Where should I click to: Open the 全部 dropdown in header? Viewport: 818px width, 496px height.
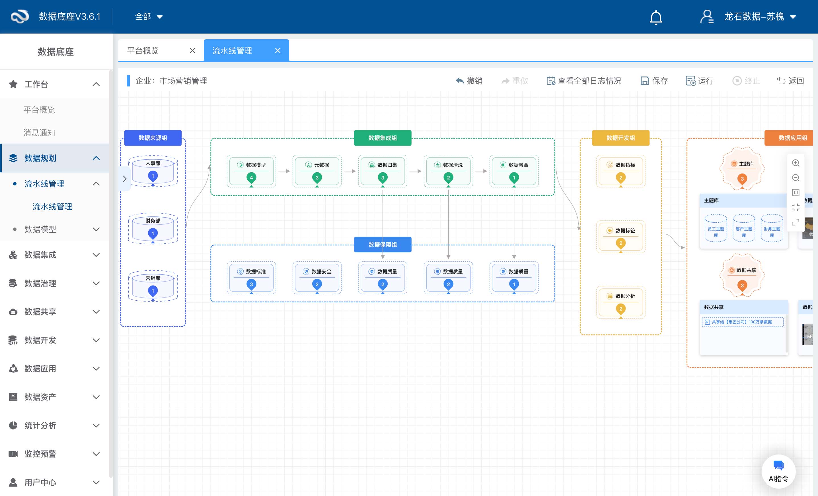point(148,16)
